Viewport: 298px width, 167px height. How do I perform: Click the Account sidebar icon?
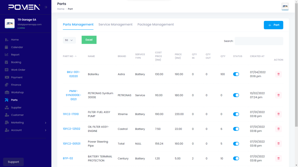[7, 130]
